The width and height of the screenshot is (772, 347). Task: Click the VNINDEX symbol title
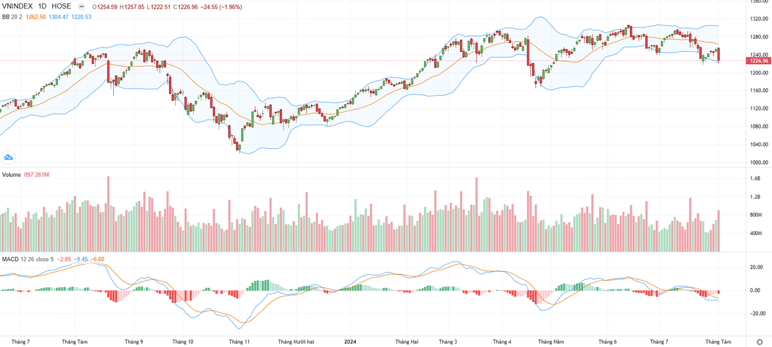coord(19,6)
